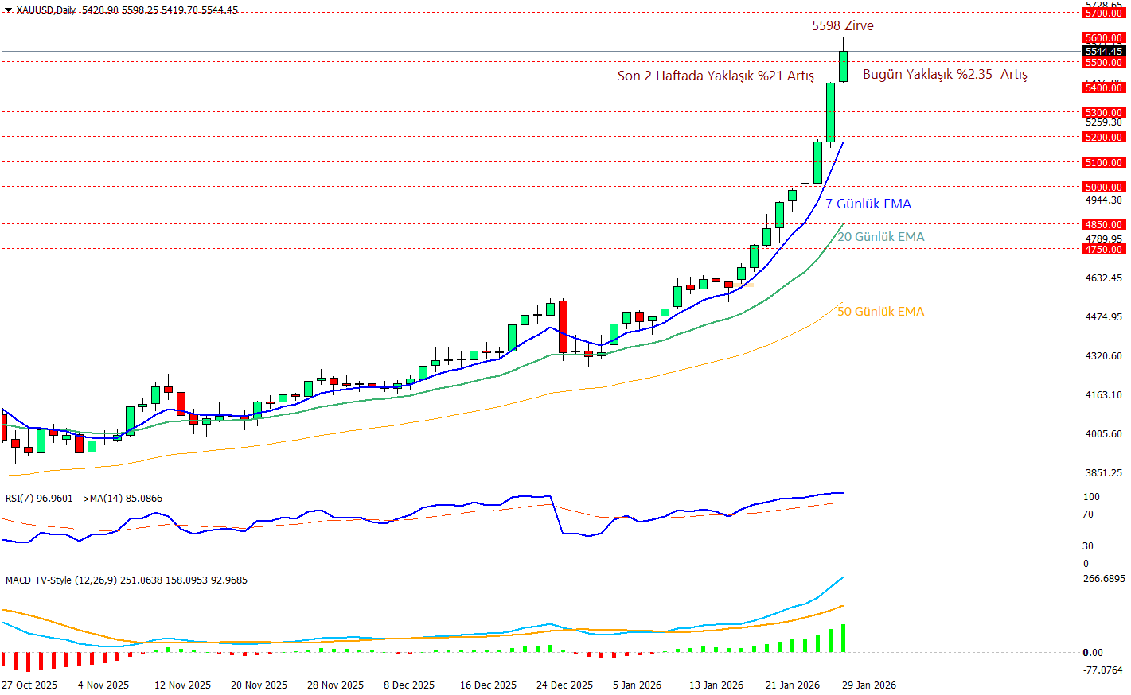
Task: Click the '27 Oct 2025' date label
Action: click(x=29, y=685)
